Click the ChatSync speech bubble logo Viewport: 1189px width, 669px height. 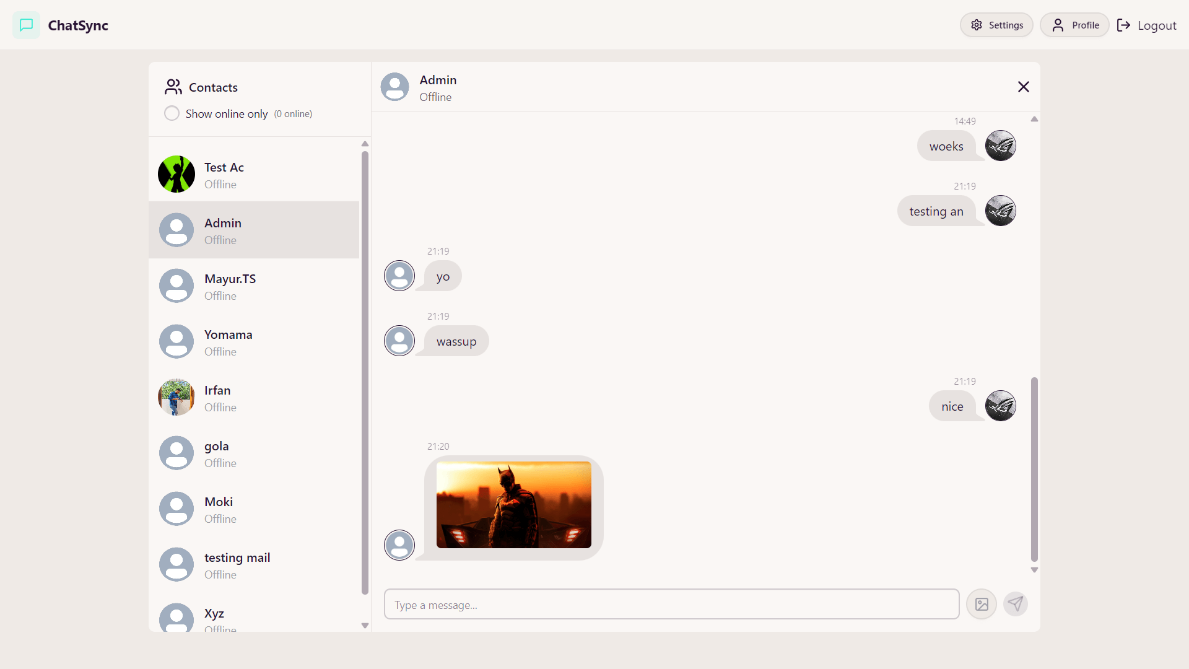tap(26, 25)
